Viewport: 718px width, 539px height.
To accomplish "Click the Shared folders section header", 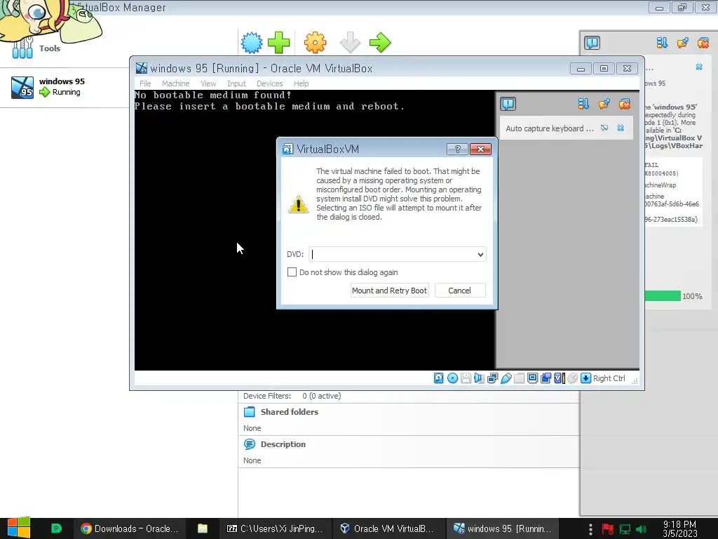I will pos(290,411).
